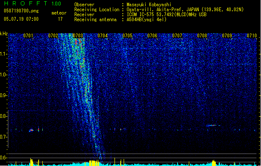
Task: Click the 0704 time marker
Action: (102, 36)
